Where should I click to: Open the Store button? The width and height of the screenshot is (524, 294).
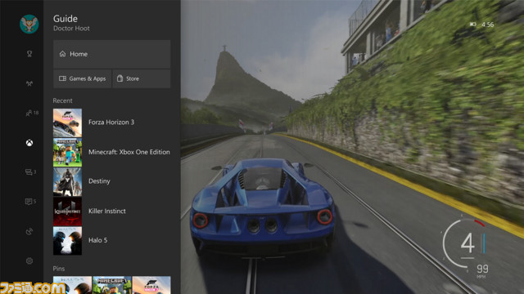[x=142, y=78]
